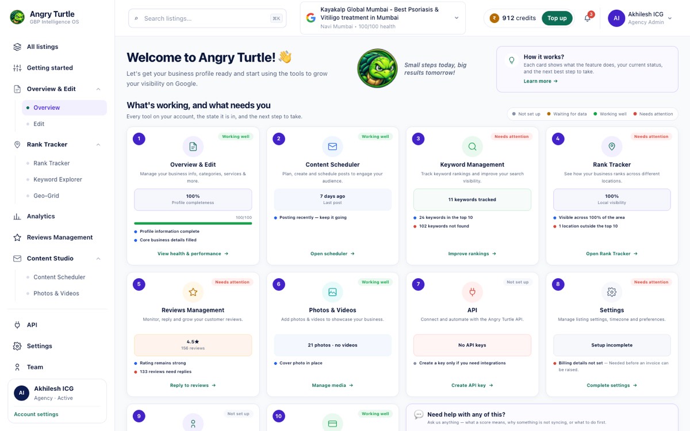690x431 pixels.
Task: Click the Content Studio envelope sidebar icon
Action: click(x=17, y=259)
